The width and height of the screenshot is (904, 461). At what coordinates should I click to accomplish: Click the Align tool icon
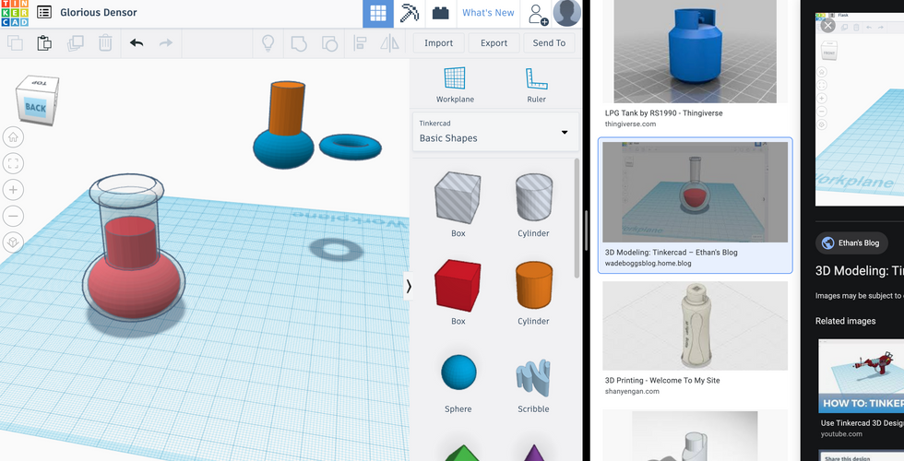(360, 43)
